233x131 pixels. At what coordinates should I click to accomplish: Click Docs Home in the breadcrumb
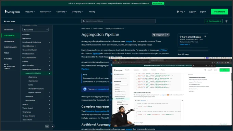point(86,28)
